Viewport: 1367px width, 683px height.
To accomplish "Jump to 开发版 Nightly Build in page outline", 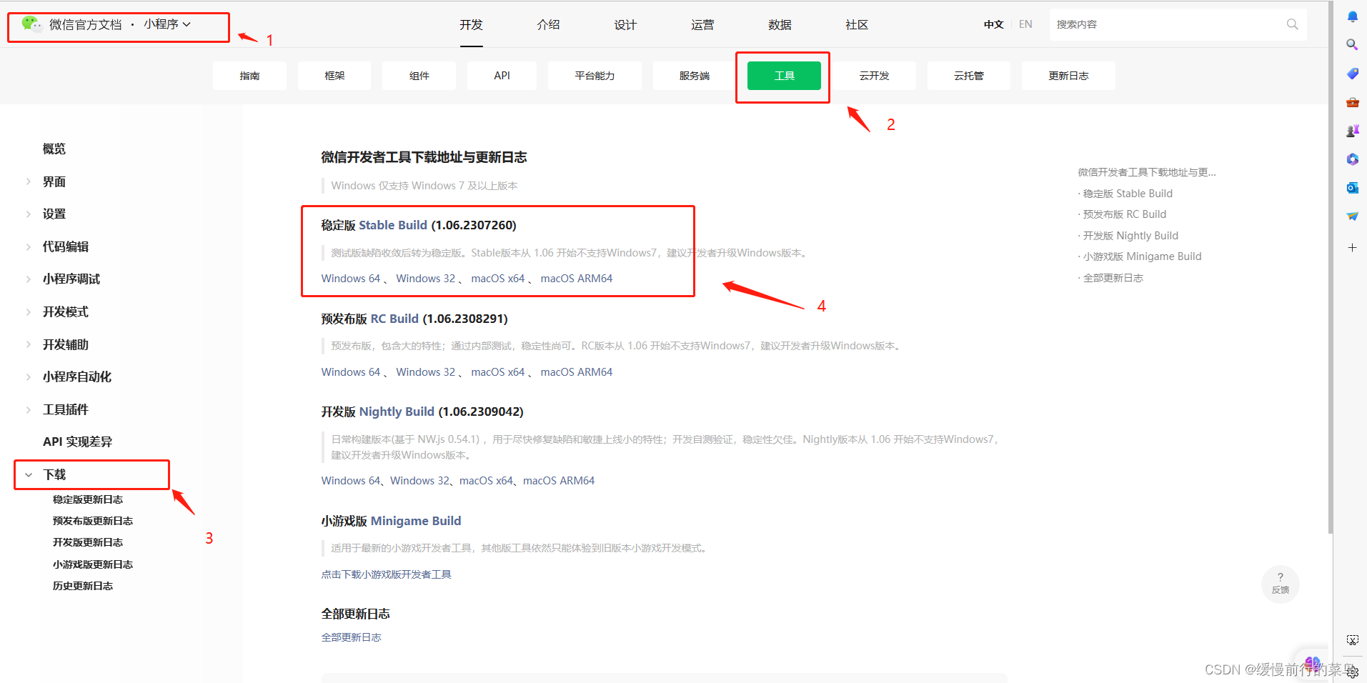I will (x=1130, y=236).
